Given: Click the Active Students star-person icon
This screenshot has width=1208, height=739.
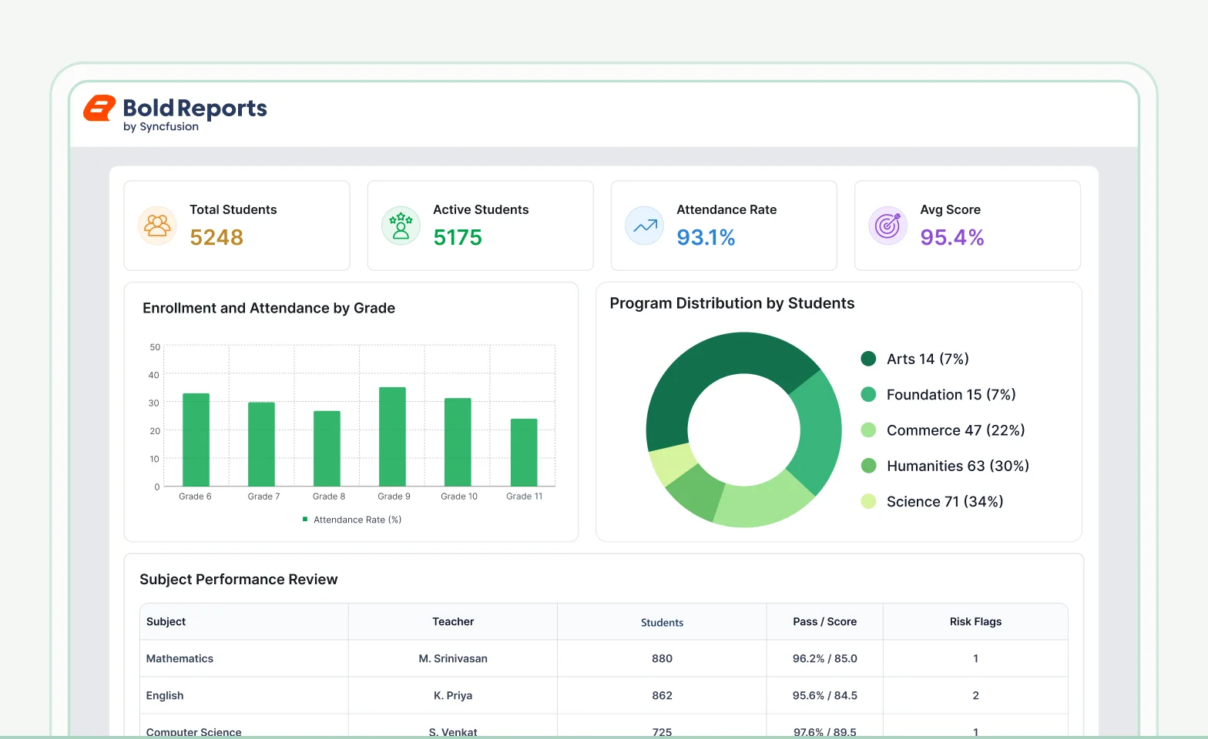Looking at the screenshot, I should [x=401, y=226].
